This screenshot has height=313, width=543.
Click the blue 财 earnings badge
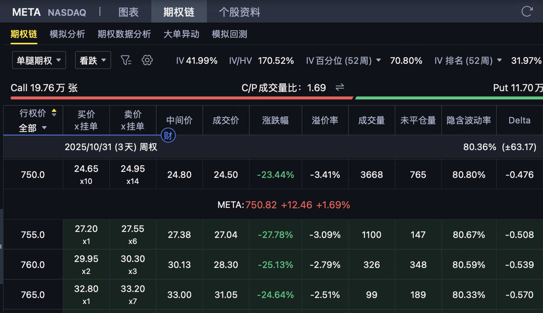point(168,135)
